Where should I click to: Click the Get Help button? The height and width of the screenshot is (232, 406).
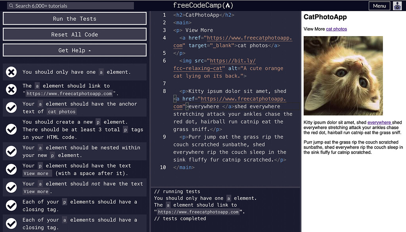pyautogui.click(x=75, y=50)
